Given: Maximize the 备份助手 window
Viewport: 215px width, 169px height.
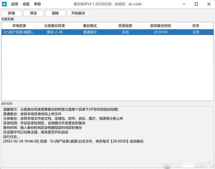Looking at the screenshot, I should 196,4.
